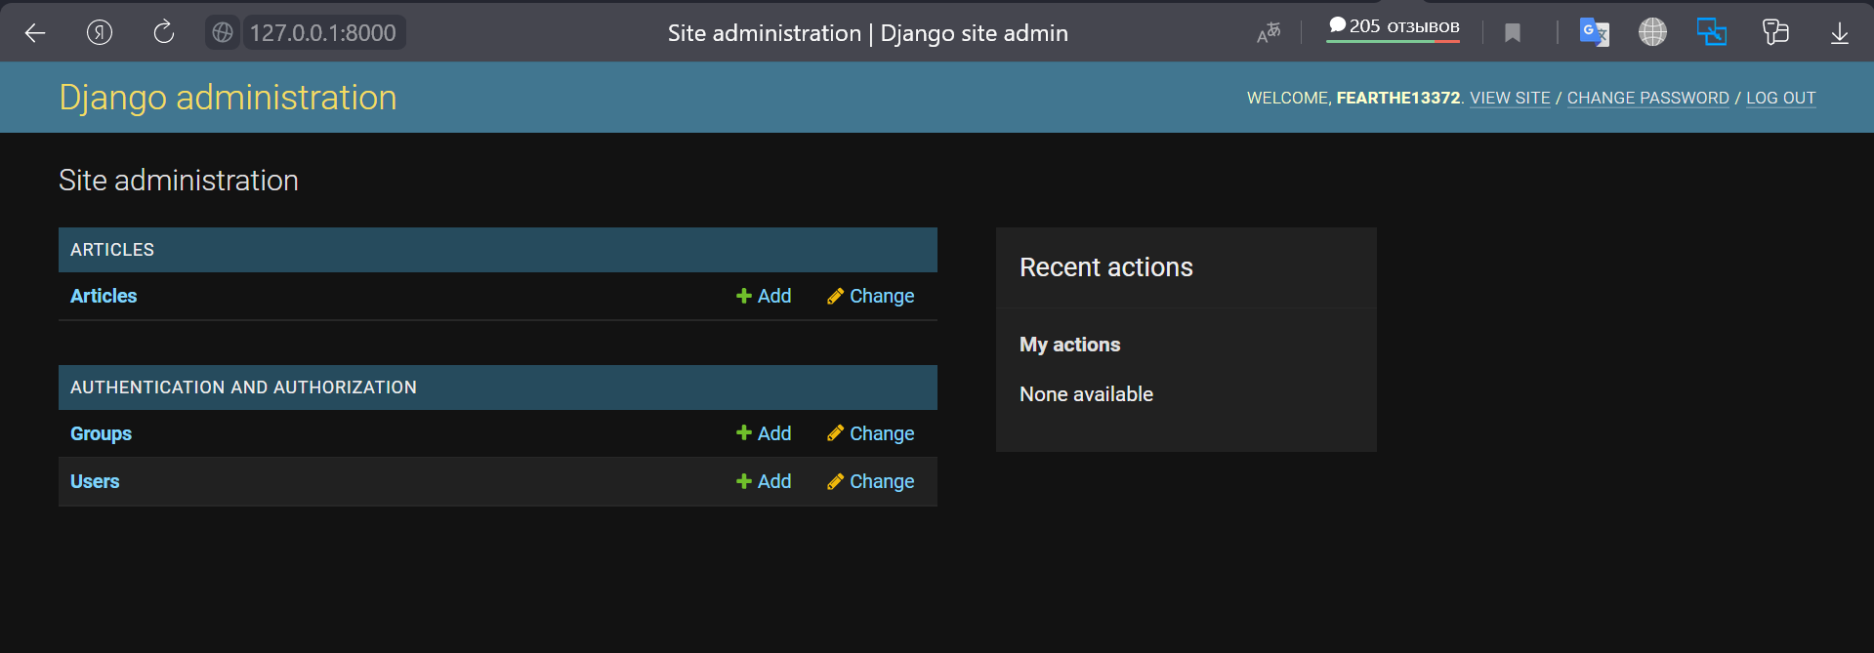Screen dimensions: 1874x653
Task: Open Authentication and Authorization section header
Action: (x=243, y=388)
